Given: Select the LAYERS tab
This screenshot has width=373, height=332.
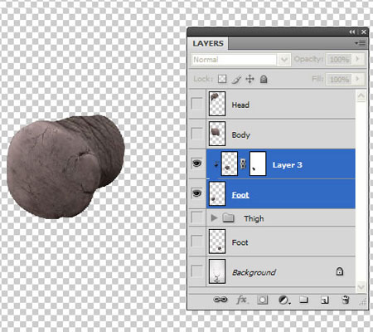Looking at the screenshot, I should coord(208,43).
